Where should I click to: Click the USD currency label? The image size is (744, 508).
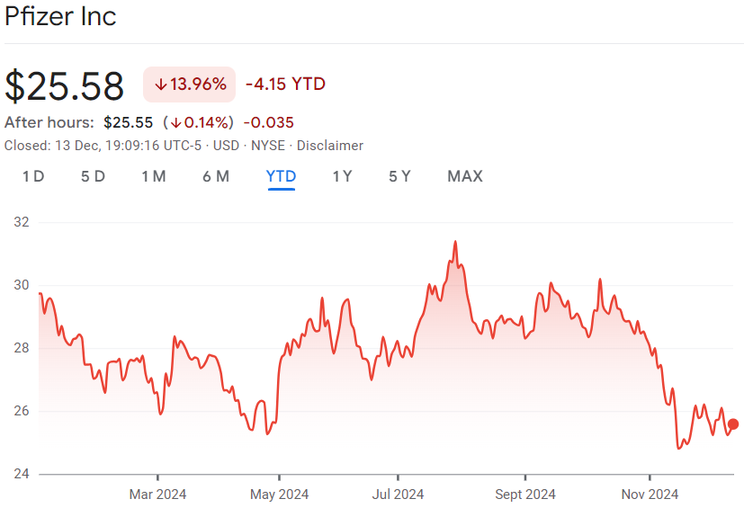[x=226, y=146]
